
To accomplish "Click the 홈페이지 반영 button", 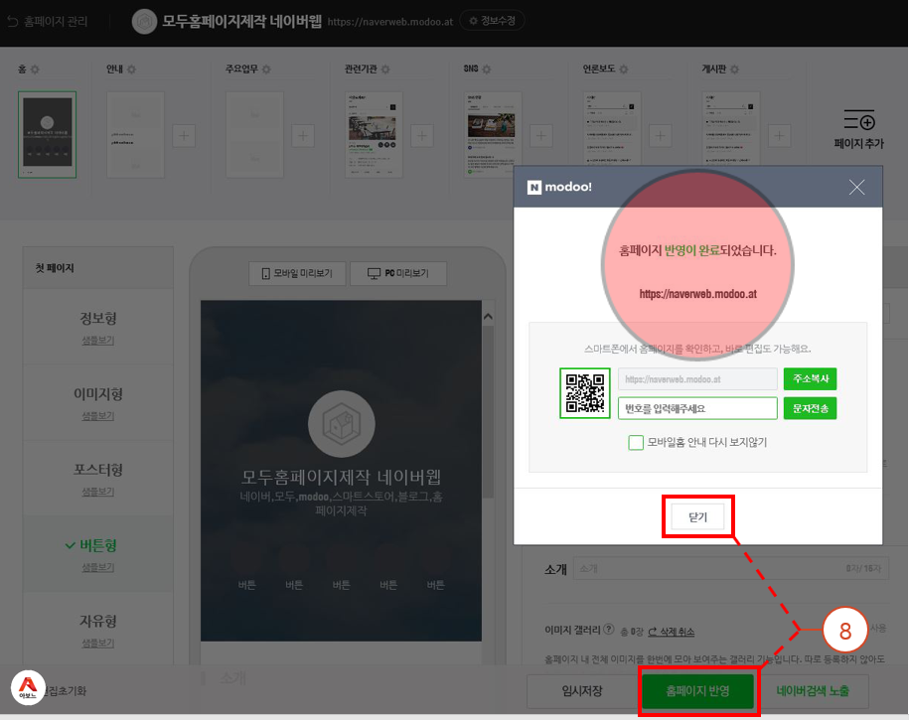I will click(x=698, y=691).
